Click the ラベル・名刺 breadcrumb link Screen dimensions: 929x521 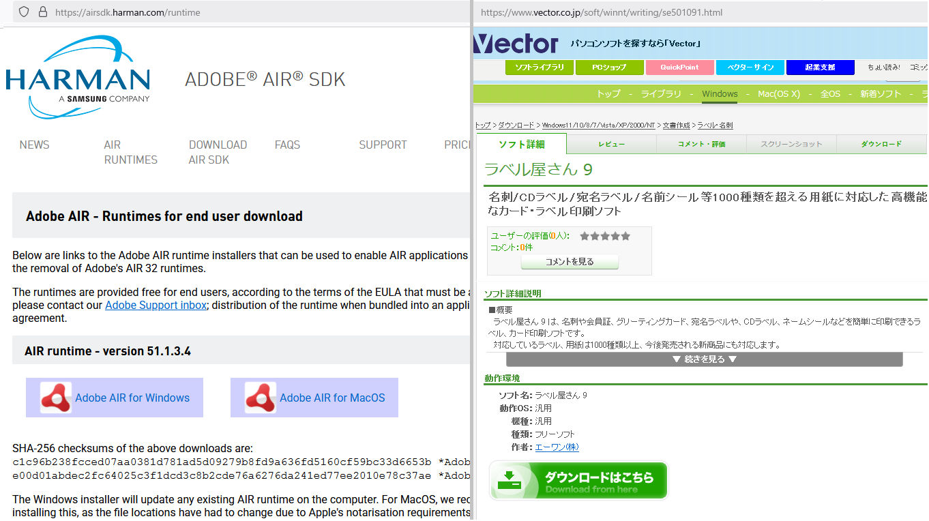(714, 125)
